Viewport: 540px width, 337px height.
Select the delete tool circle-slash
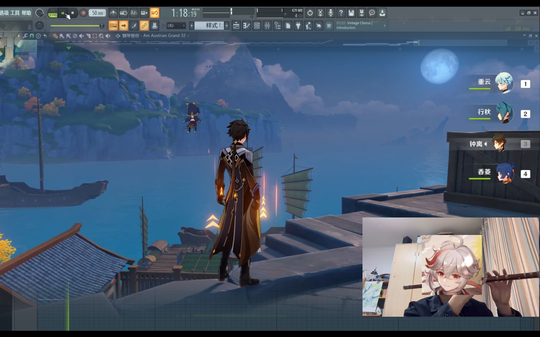point(75,36)
